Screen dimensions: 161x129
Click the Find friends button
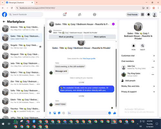(x=132, y=15)
